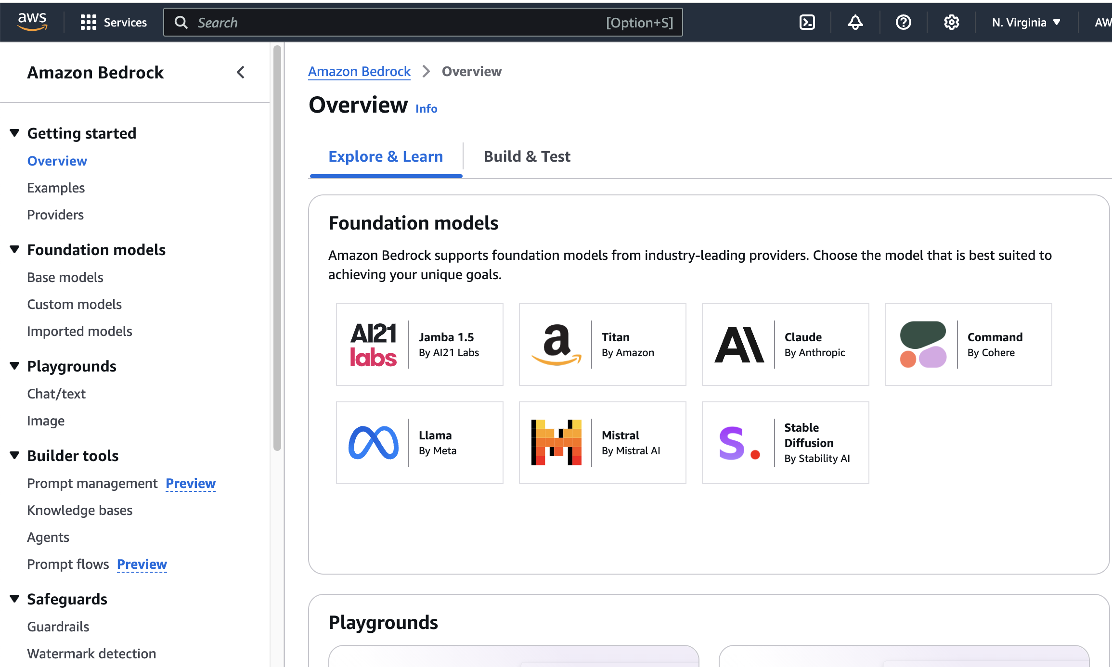The image size is (1112, 667).
Task: Open Prompt management
Action: click(x=92, y=483)
